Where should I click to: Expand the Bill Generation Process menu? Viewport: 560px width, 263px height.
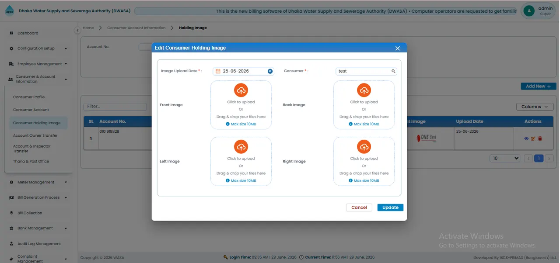click(38, 197)
